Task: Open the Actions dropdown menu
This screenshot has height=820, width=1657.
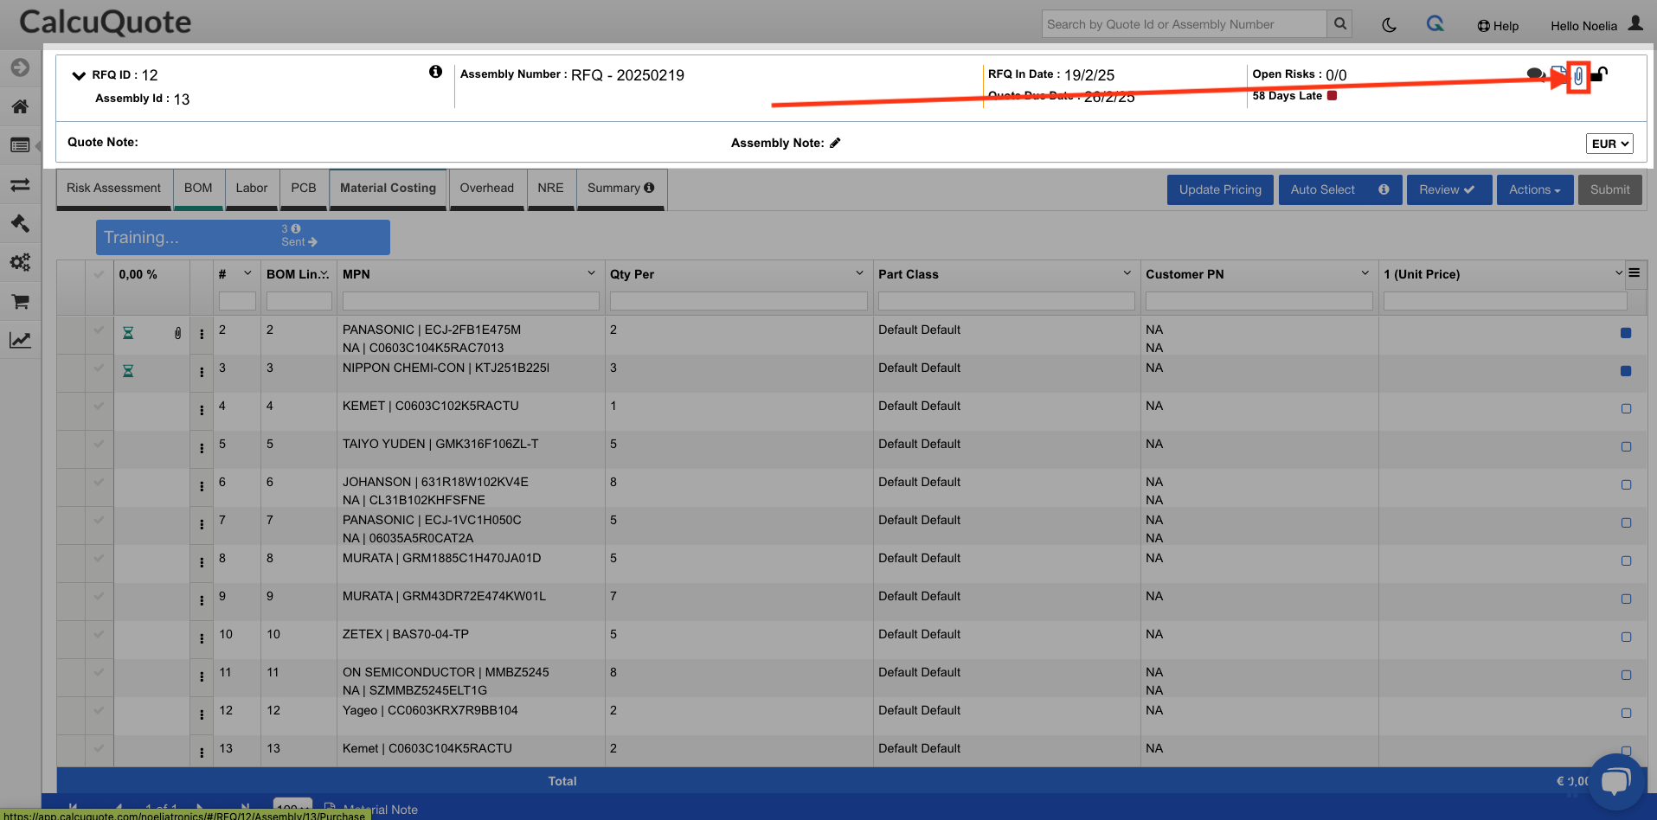Action: tap(1535, 189)
